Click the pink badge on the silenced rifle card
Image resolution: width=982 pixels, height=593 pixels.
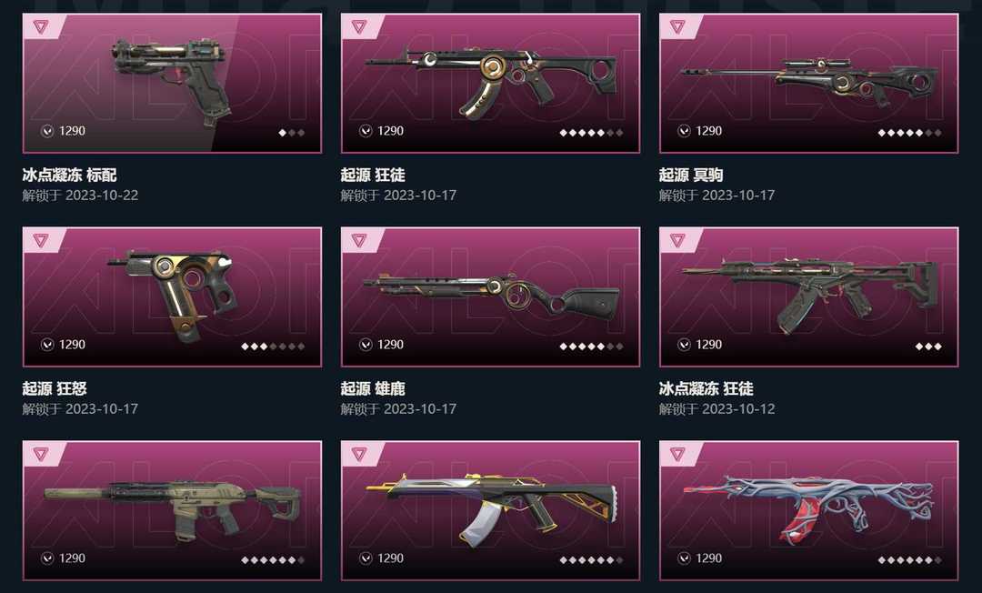(x=41, y=453)
